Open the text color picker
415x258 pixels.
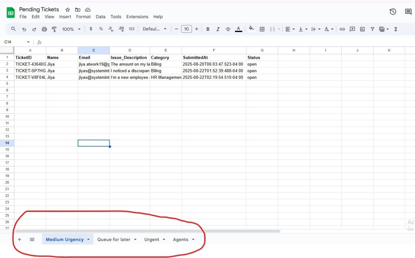click(x=238, y=29)
